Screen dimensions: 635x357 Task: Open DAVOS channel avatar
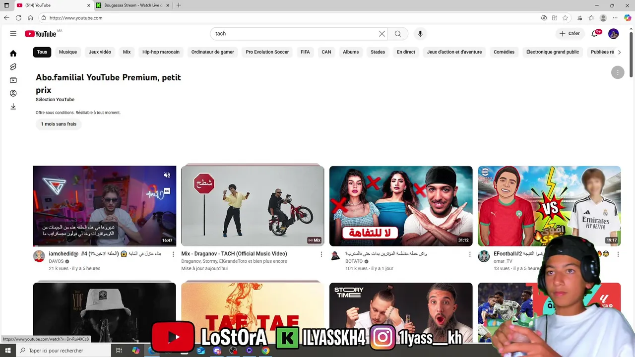(x=39, y=256)
